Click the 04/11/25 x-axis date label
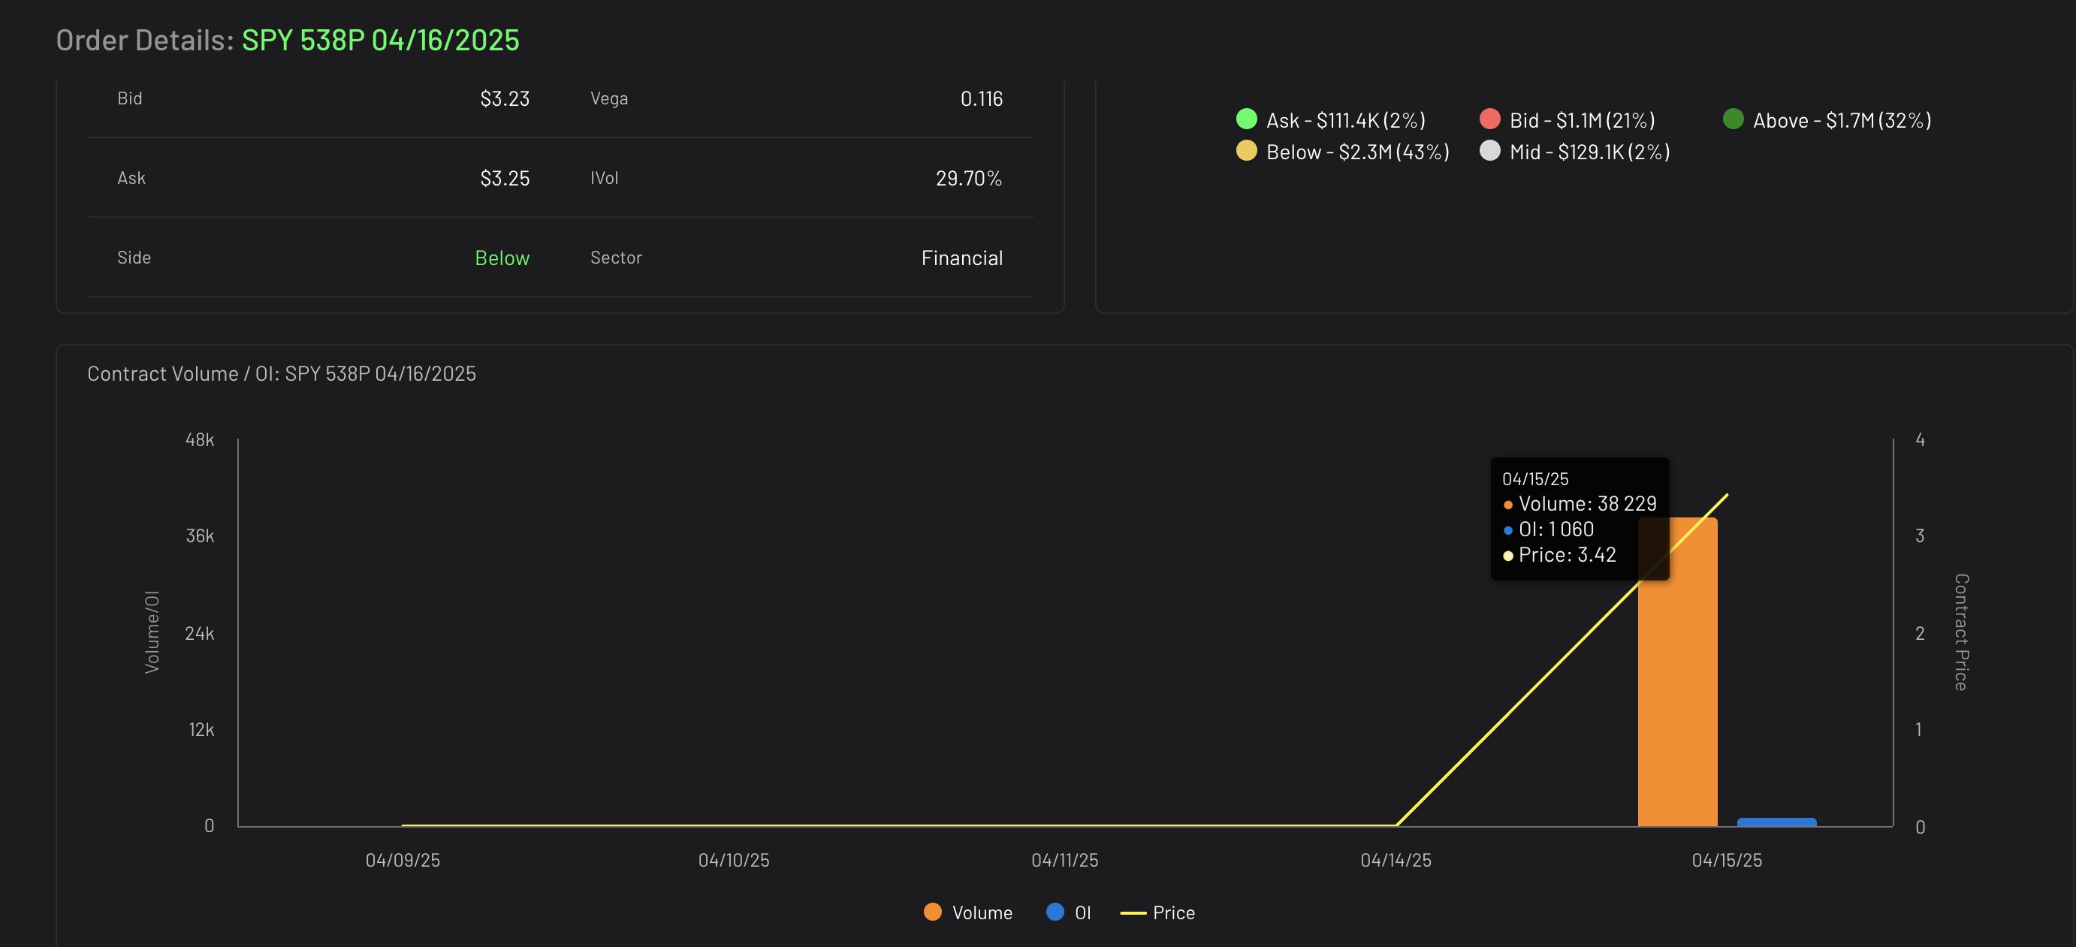 [1064, 860]
